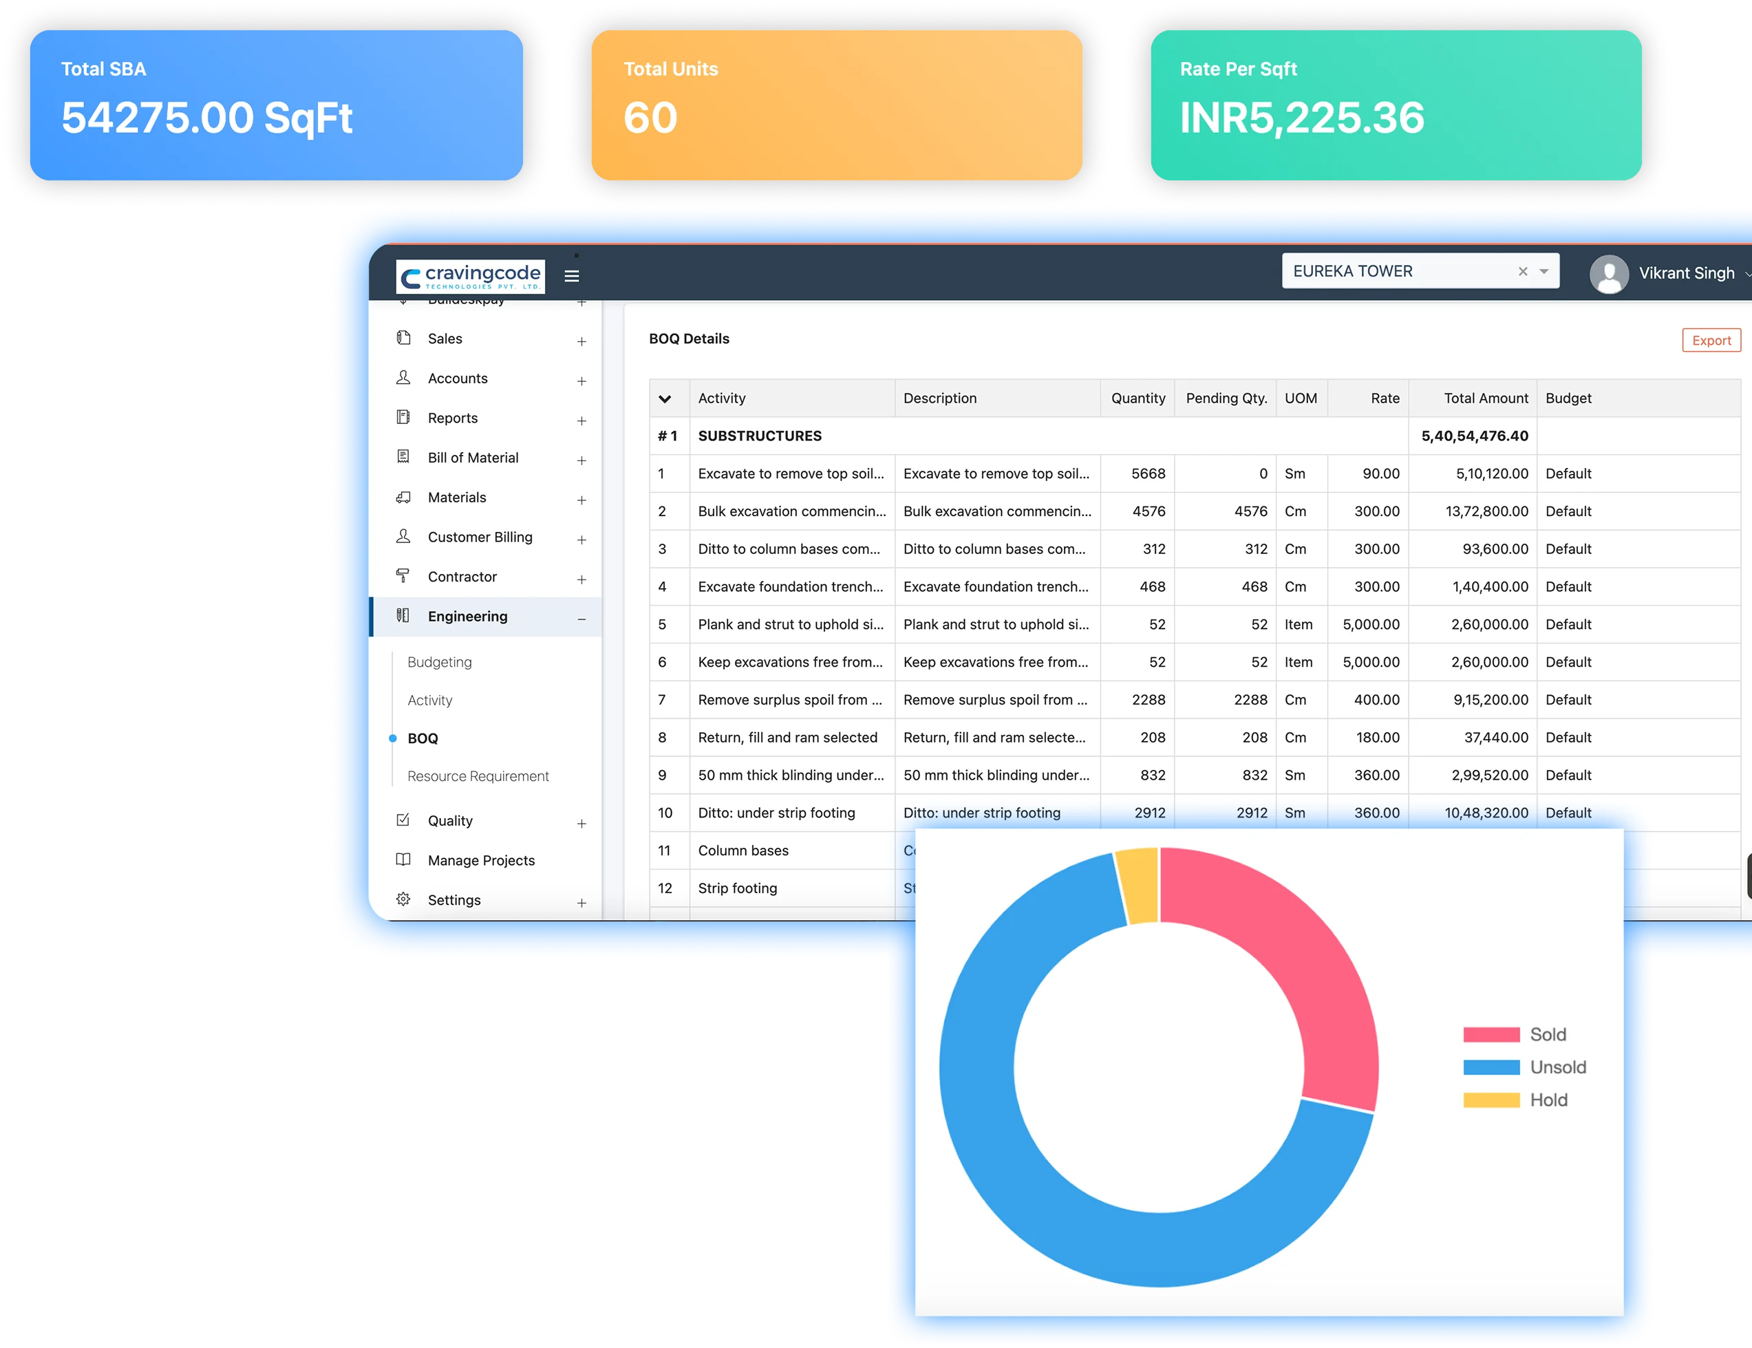This screenshot has height=1348, width=1752.
Task: Click the Accounts person icon
Action: [x=403, y=377]
